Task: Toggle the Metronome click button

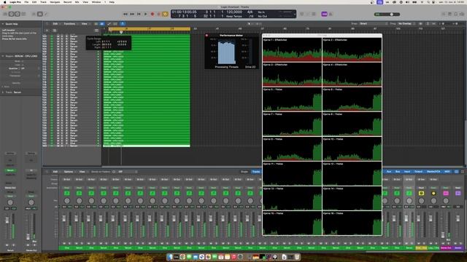Action: tap(331, 14)
